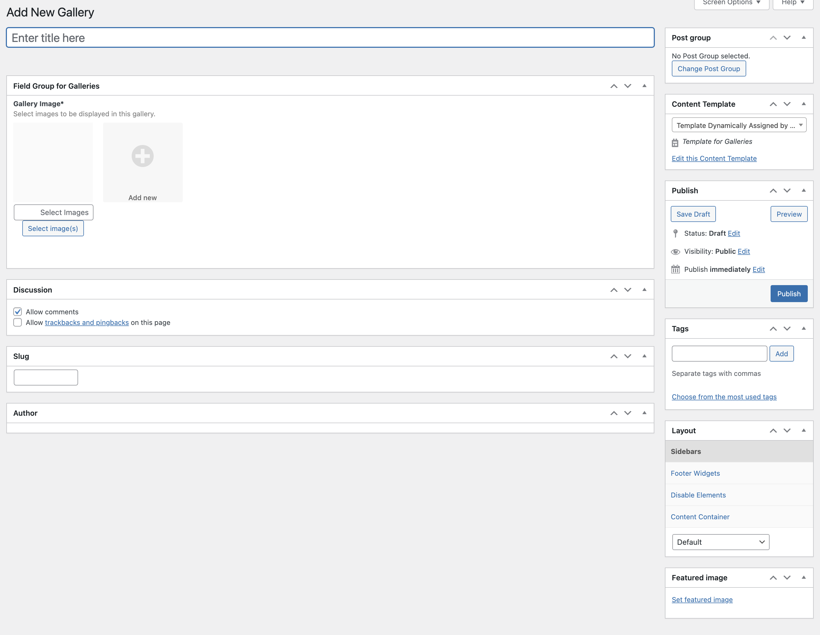Move Tags panel up
This screenshot has height=635, width=820.
click(x=773, y=329)
